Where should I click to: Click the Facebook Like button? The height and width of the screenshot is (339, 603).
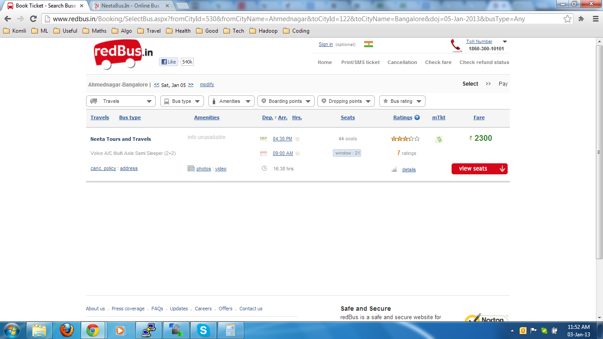coord(168,62)
